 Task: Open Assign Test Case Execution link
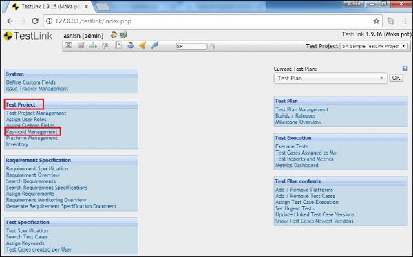click(x=307, y=202)
